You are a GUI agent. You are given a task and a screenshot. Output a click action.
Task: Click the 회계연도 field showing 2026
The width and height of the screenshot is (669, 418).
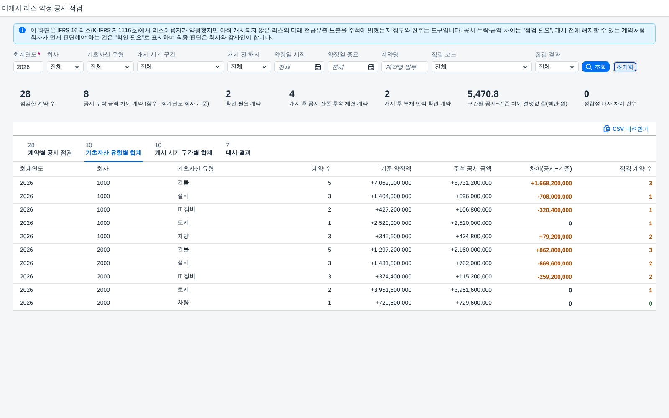[x=28, y=67]
